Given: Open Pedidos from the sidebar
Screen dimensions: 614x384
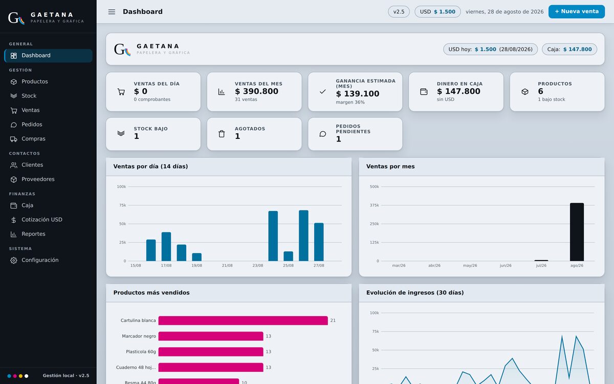Looking at the screenshot, I should (x=48, y=125).
